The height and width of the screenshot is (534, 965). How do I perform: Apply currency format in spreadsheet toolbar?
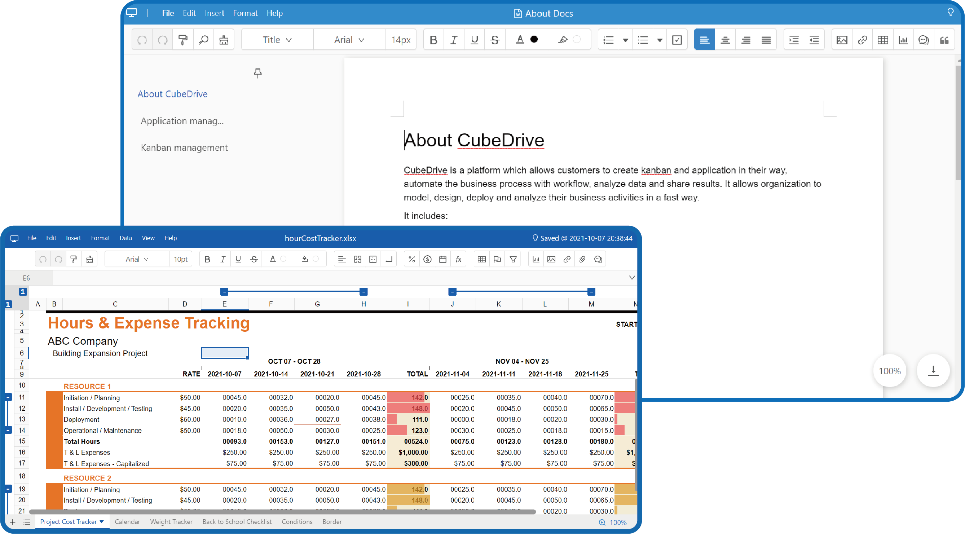(427, 259)
